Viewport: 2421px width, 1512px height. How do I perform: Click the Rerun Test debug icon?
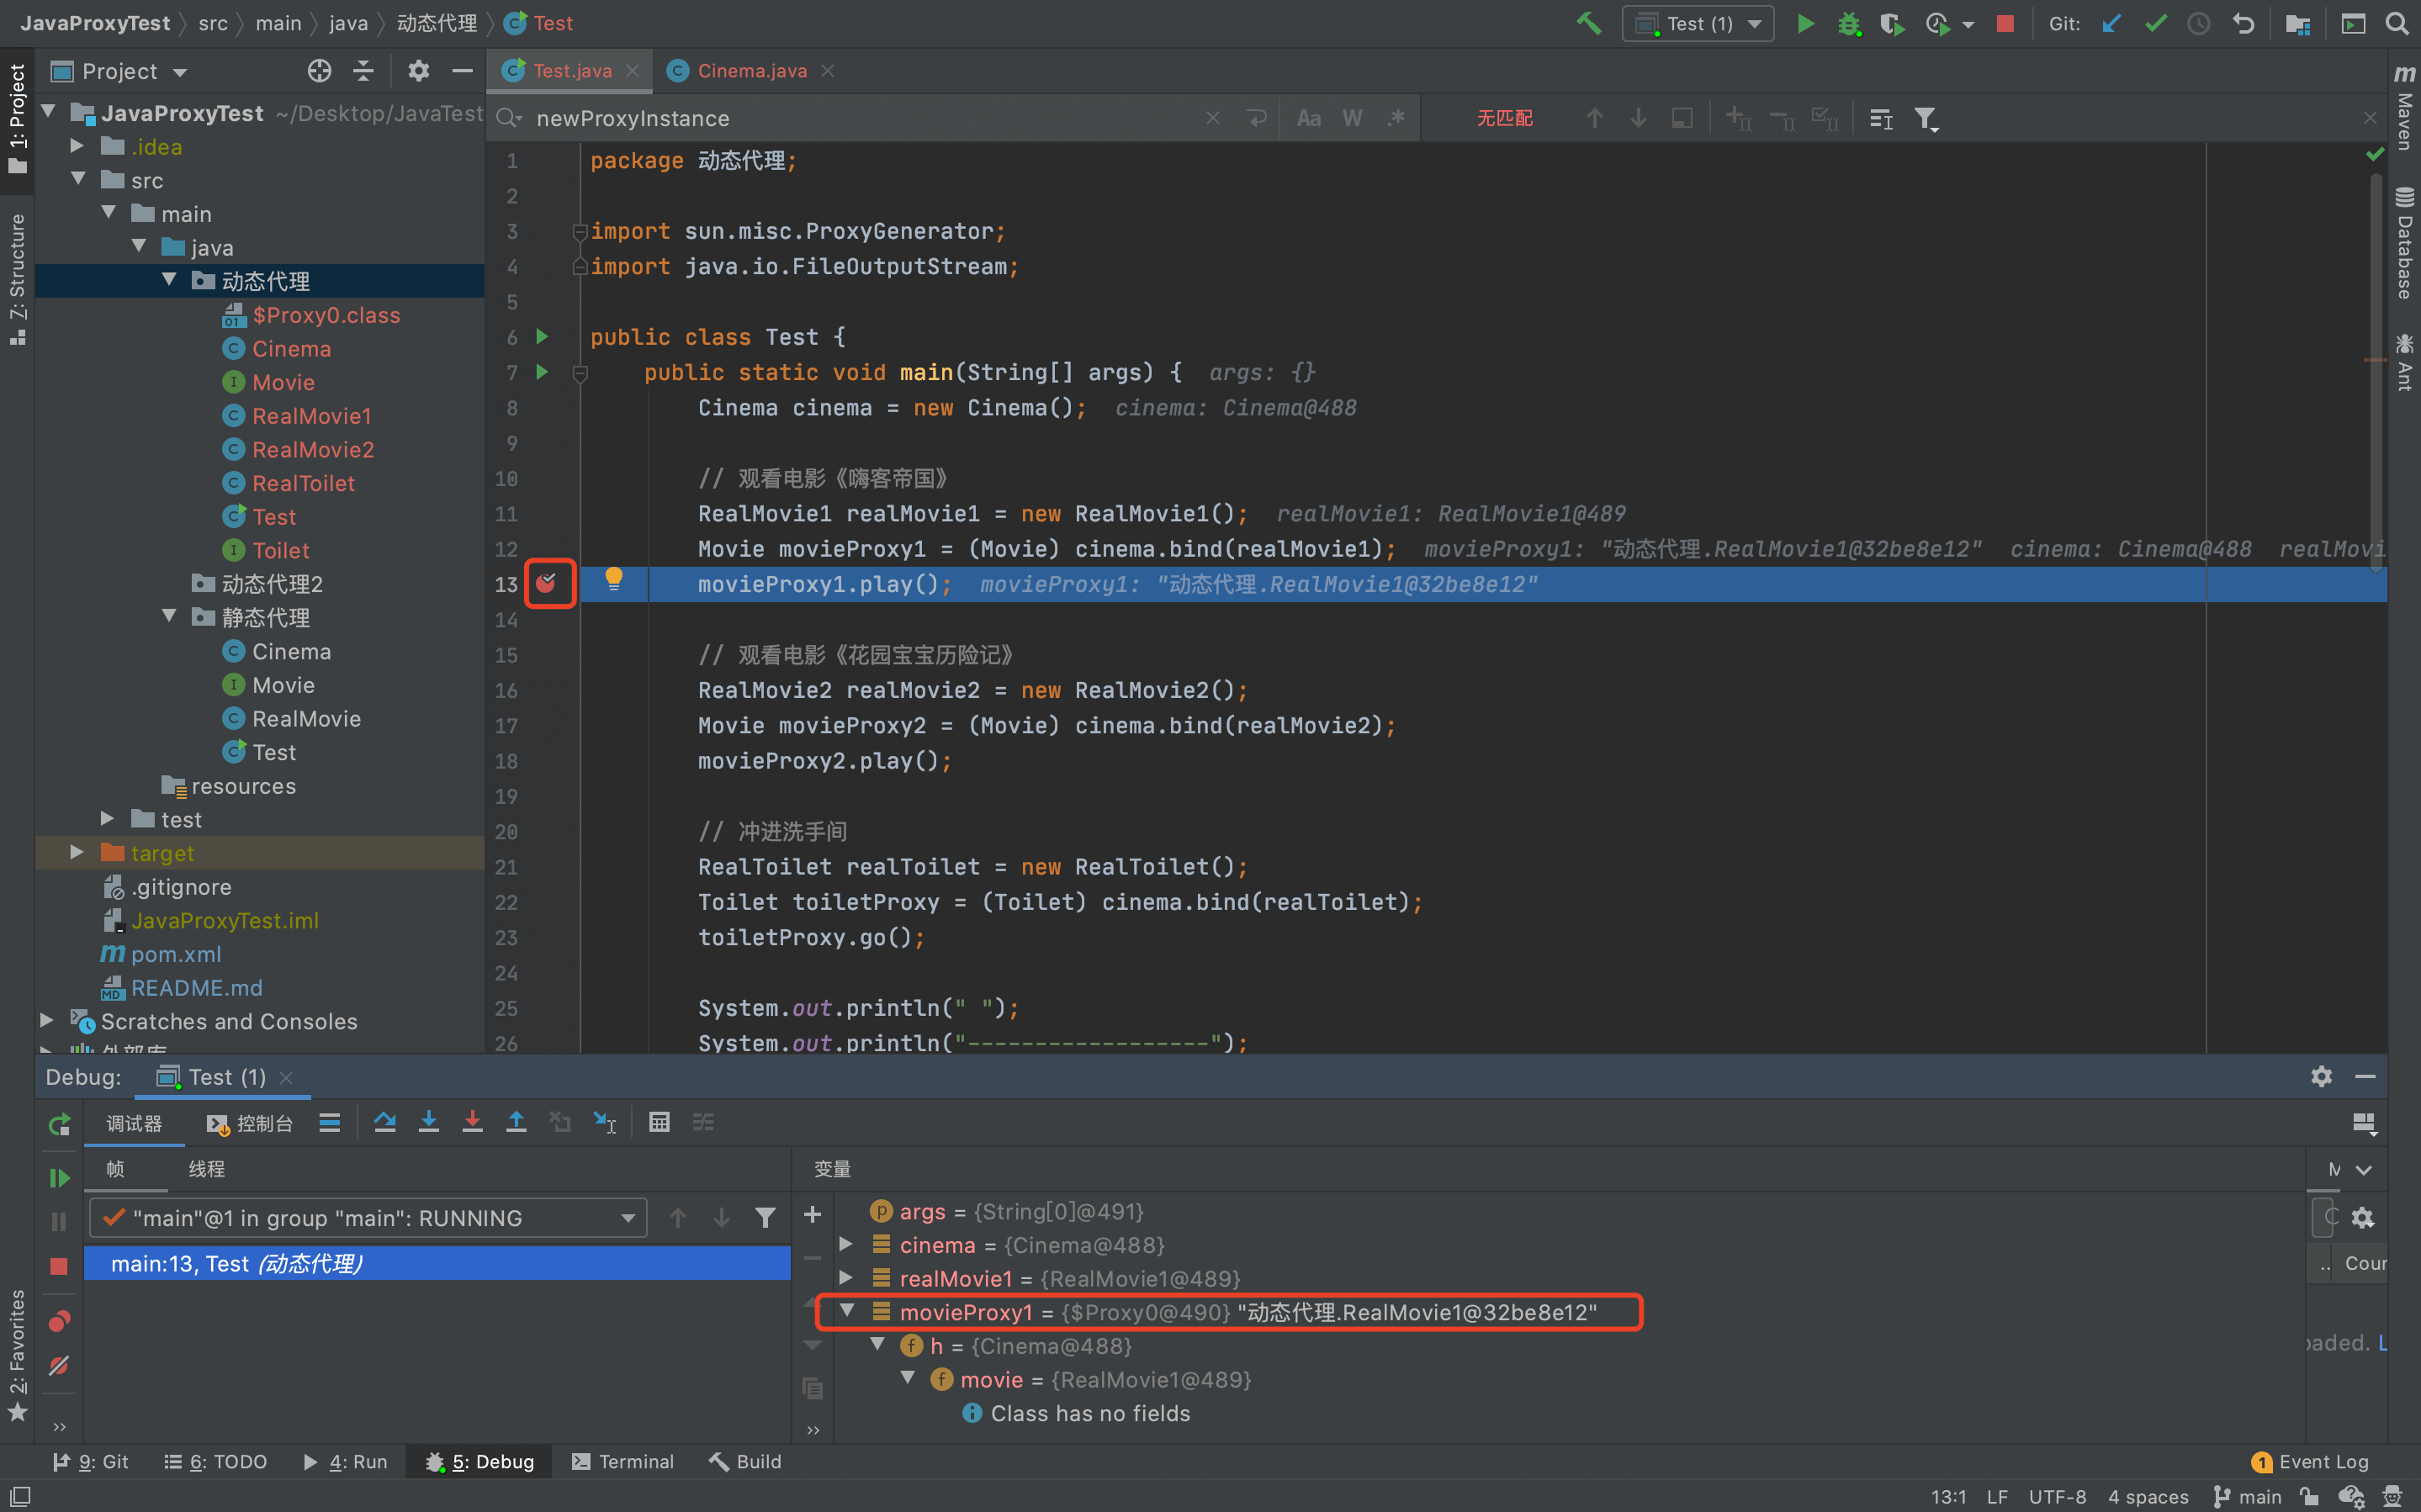click(x=59, y=1124)
